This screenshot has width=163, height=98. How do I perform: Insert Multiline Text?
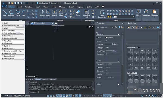coord(86,14)
